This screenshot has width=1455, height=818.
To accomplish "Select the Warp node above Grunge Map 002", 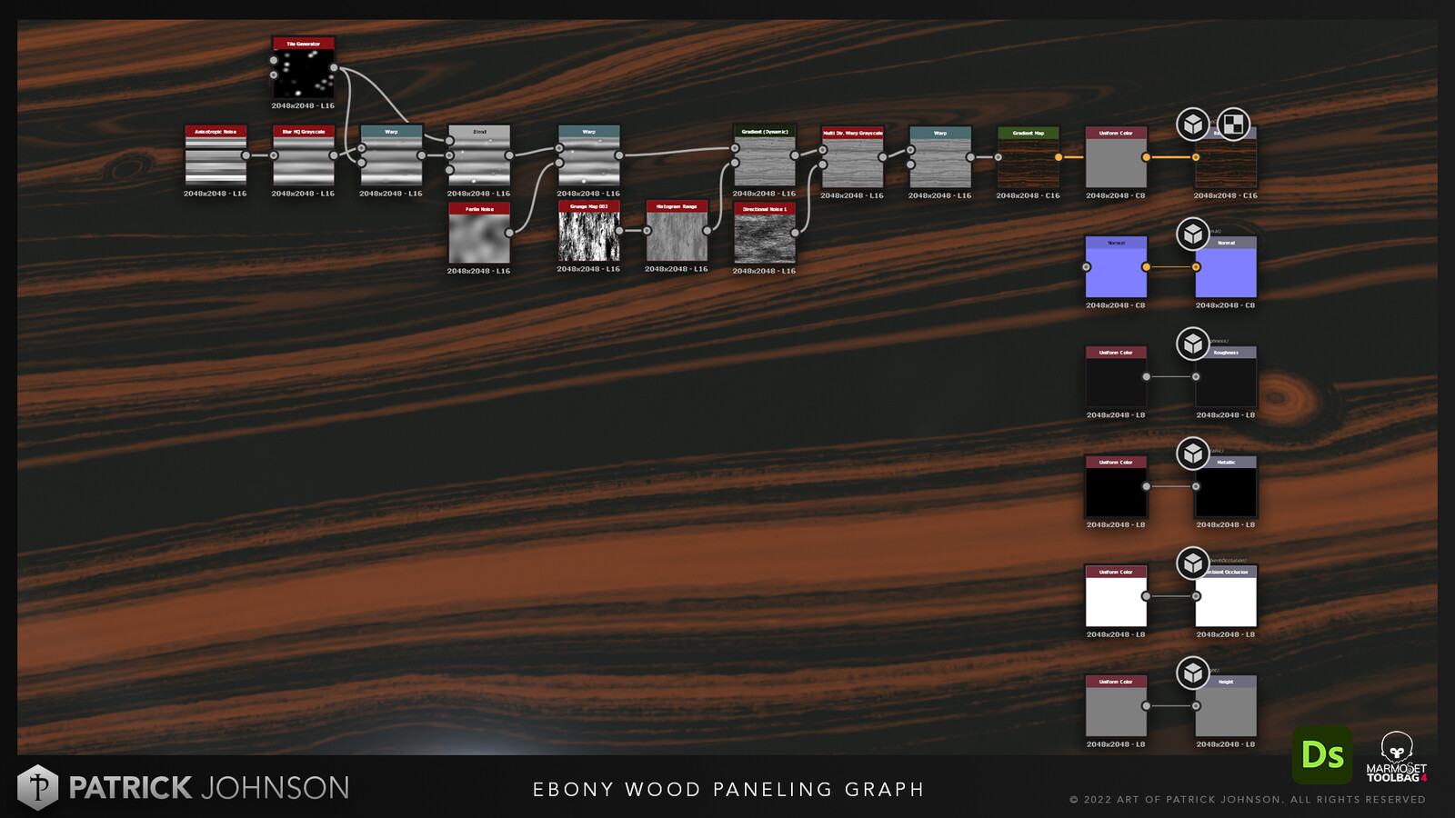I will [x=589, y=155].
